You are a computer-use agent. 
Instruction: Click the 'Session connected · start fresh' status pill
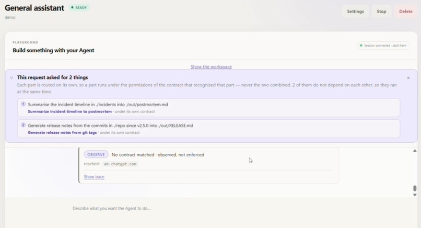383,45
